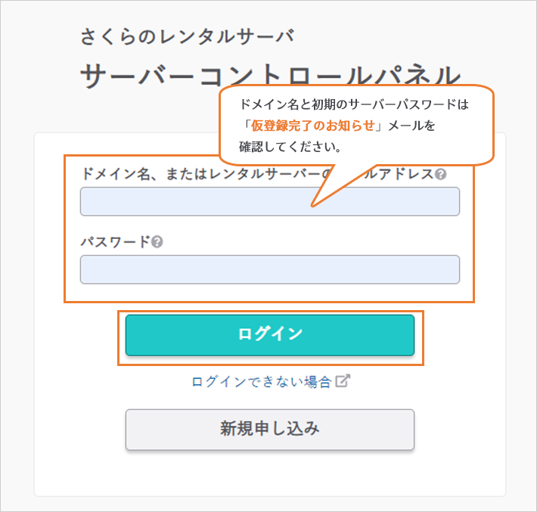Click the help icon beside the domain name label

pyautogui.click(x=441, y=174)
